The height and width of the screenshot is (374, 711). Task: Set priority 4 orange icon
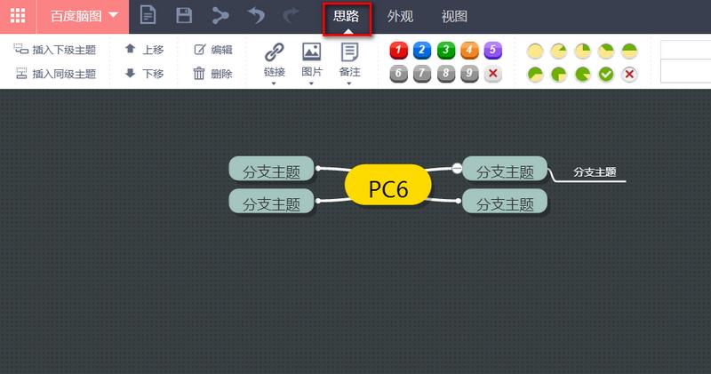click(469, 51)
